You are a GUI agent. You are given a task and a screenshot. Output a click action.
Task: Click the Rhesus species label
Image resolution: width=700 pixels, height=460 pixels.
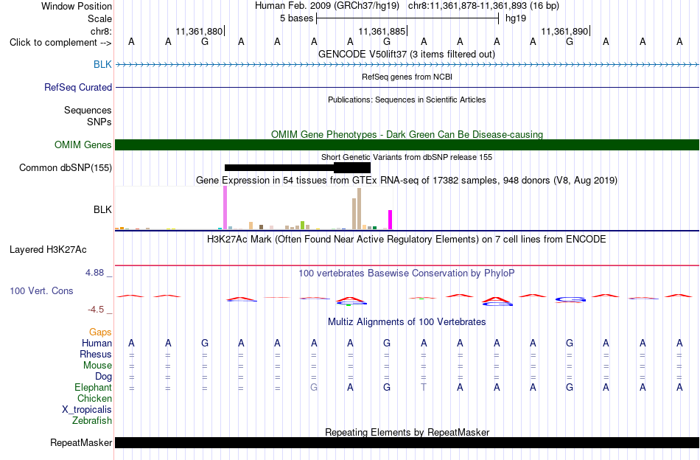tap(96, 354)
